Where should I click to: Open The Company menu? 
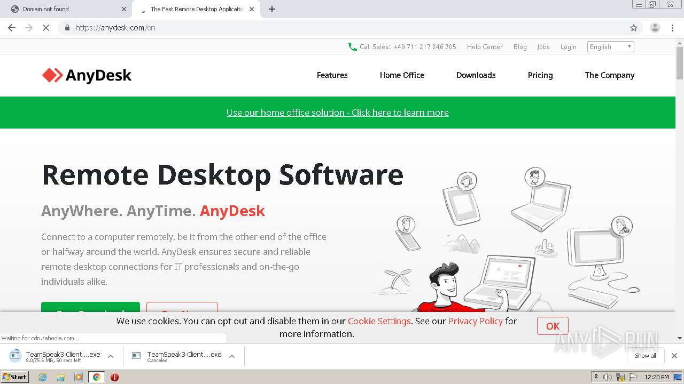tap(610, 75)
